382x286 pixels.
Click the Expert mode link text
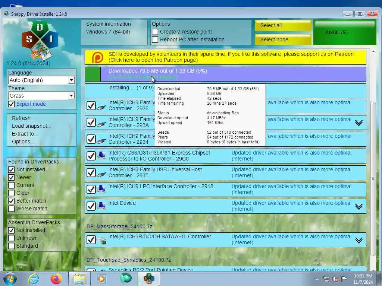click(x=31, y=104)
